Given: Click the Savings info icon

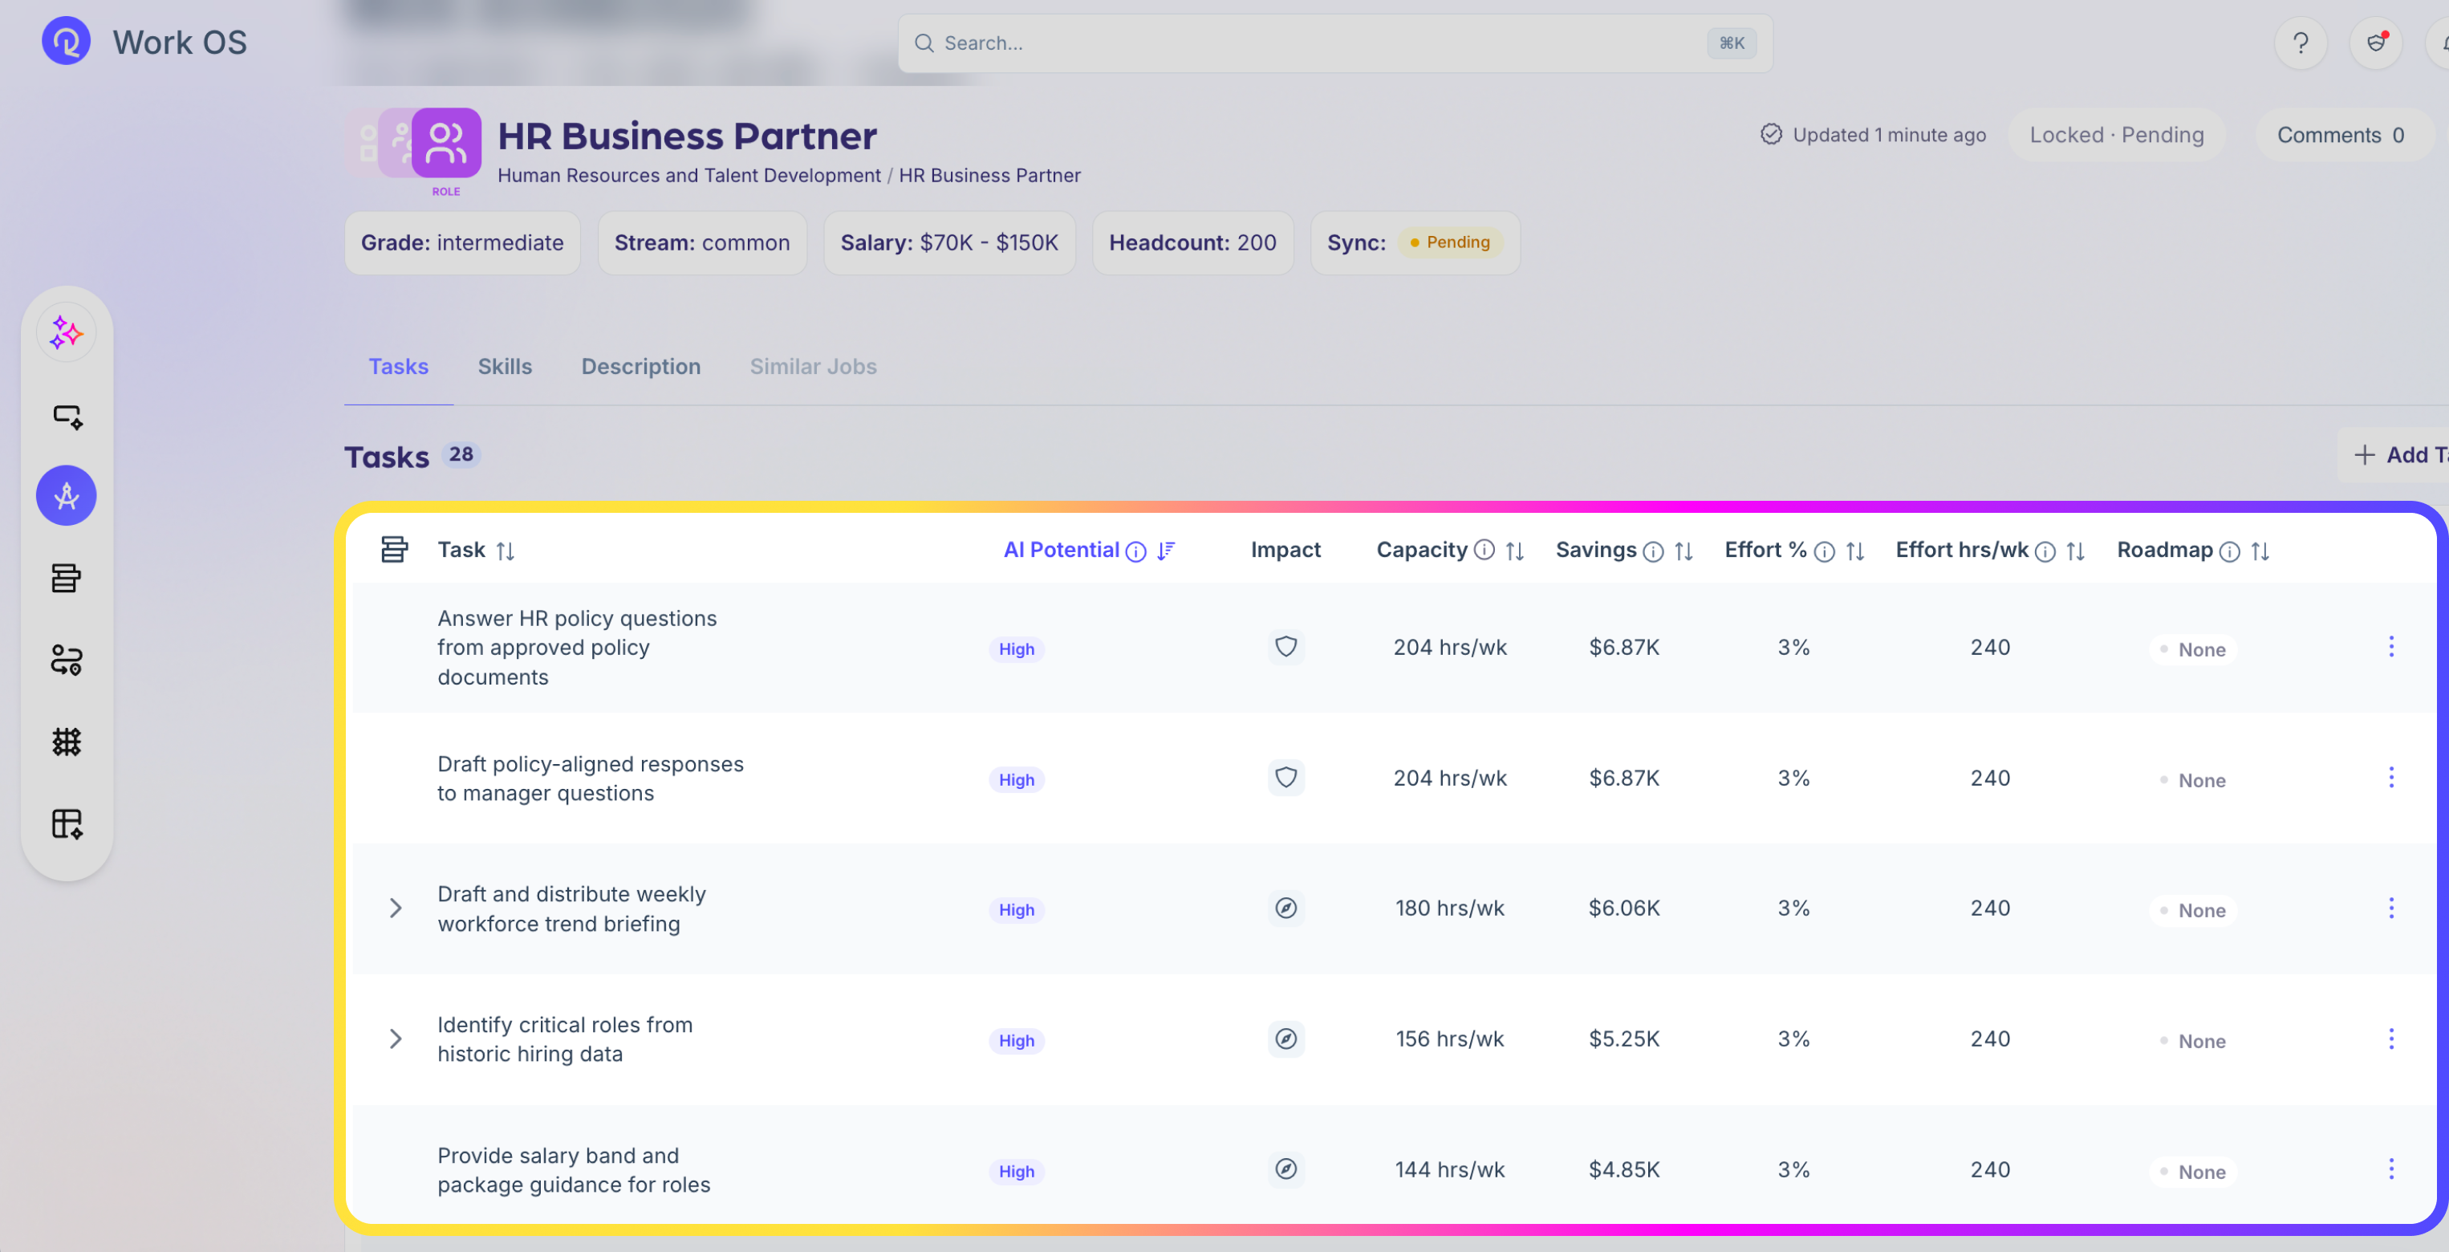Looking at the screenshot, I should point(1652,551).
